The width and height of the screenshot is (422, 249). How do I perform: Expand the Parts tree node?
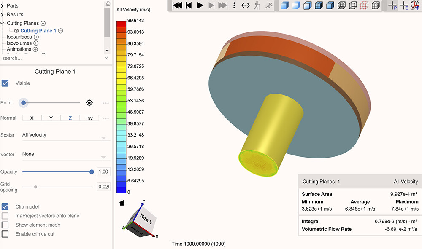point(2,6)
